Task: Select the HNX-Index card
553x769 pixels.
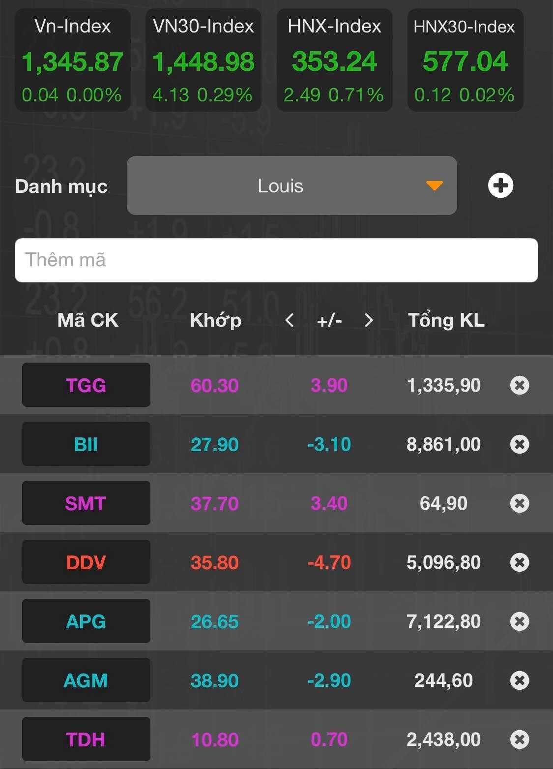Action: pos(334,60)
